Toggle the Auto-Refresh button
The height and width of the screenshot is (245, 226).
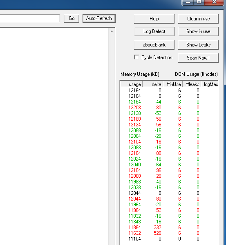click(99, 18)
